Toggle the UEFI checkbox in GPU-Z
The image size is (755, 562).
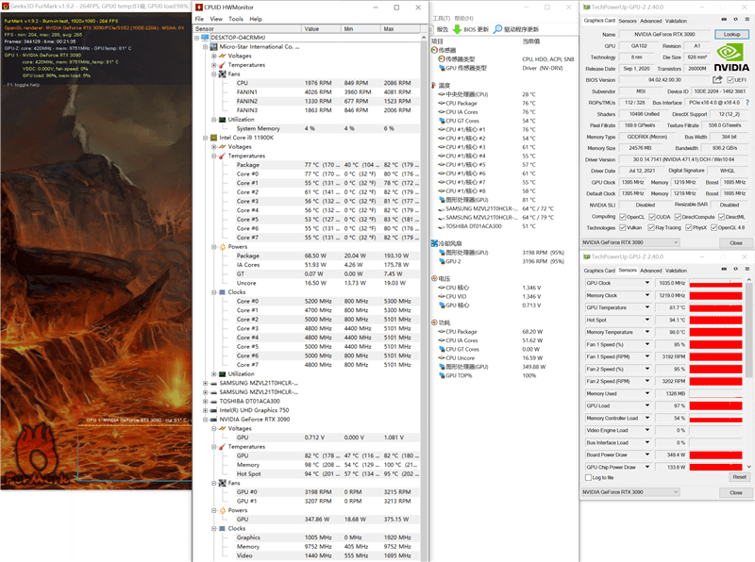[730, 80]
